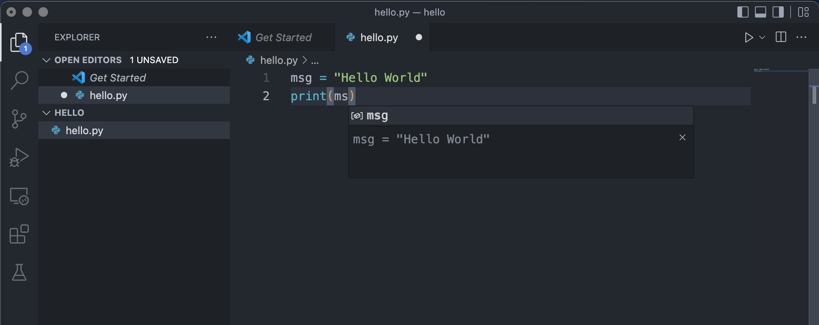Open the Run and Debug view
Screen dimensions: 819x325
tap(19, 157)
